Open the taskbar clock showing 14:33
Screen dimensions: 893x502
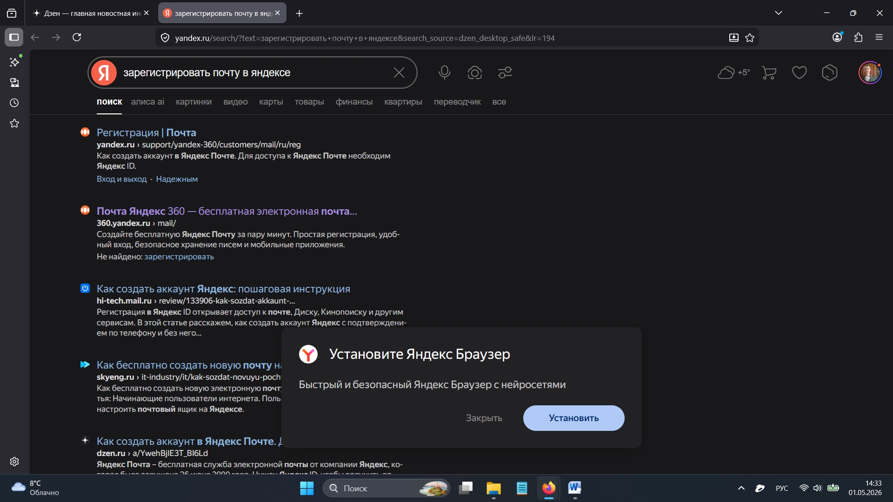tap(865, 488)
